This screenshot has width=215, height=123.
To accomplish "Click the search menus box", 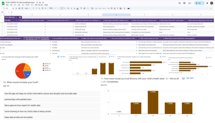I will click(7, 8).
